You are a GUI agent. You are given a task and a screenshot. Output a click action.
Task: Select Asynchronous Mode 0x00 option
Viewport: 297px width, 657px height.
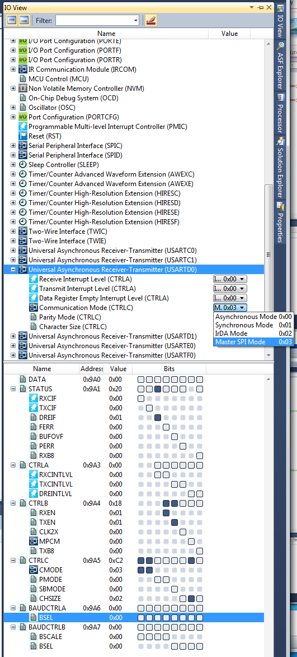(253, 317)
